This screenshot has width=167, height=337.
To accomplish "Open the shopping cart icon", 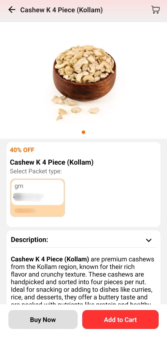I will tap(156, 10).
